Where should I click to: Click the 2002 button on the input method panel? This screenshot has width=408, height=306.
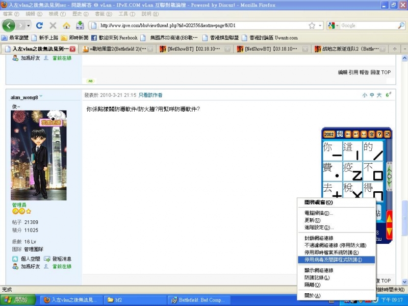pyautogui.click(x=328, y=134)
